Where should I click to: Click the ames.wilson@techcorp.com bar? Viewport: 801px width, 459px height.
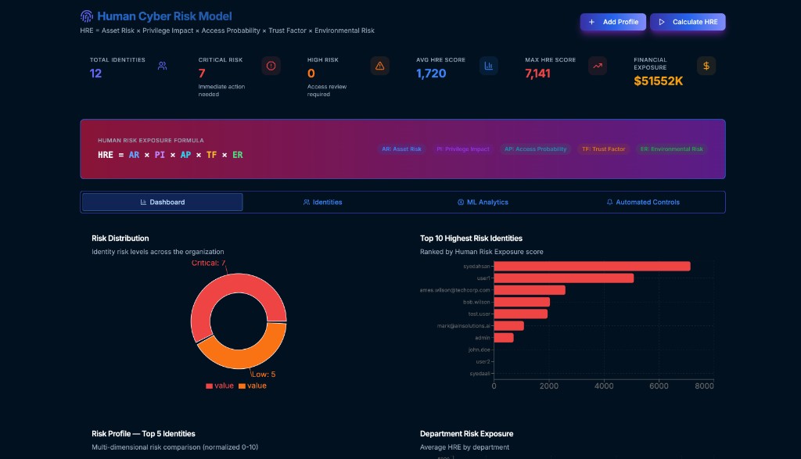click(x=530, y=290)
